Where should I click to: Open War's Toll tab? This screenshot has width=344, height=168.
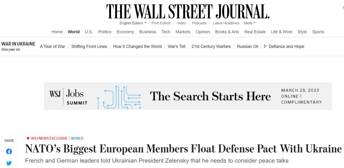pyautogui.click(x=177, y=46)
